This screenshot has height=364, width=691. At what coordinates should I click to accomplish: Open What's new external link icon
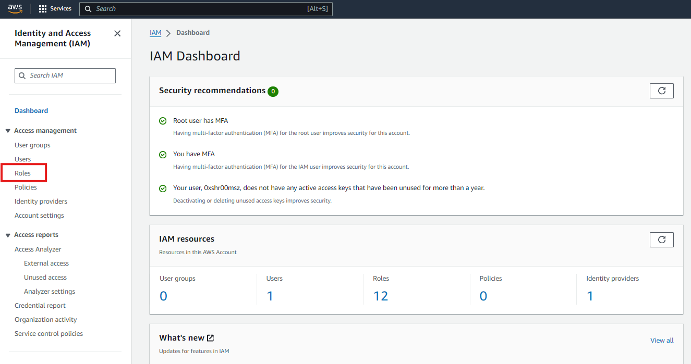[x=210, y=338]
